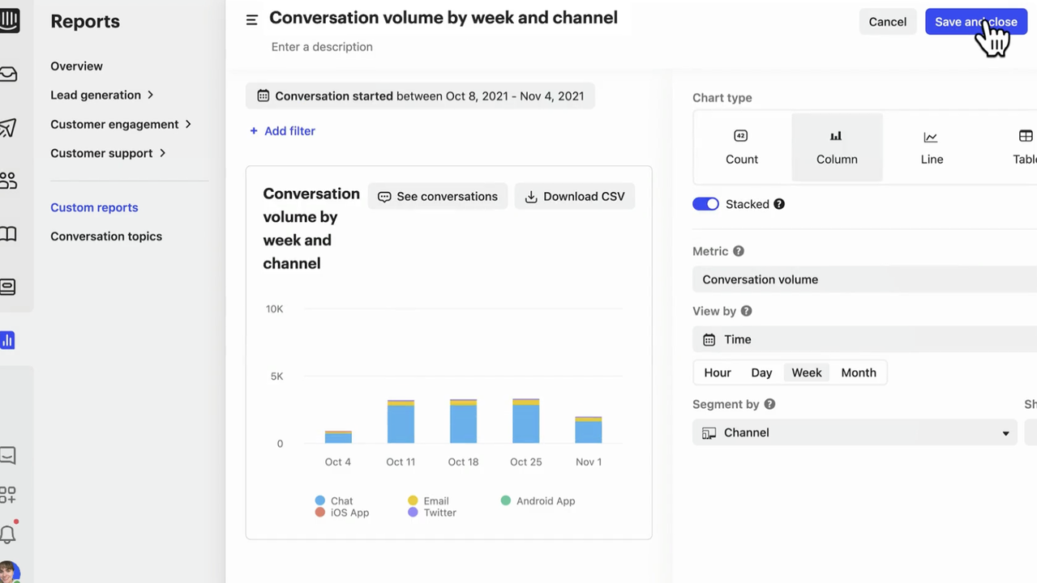This screenshot has height=583, width=1037.
Task: Switch chart type to Count
Action: click(741, 147)
